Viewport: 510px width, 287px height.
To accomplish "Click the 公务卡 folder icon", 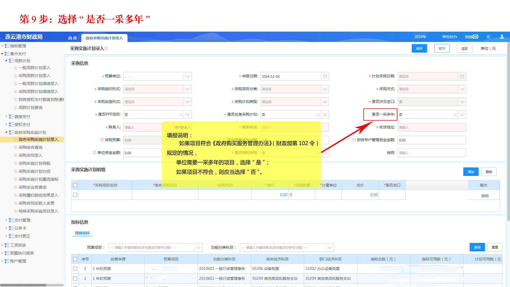I will (11, 228).
